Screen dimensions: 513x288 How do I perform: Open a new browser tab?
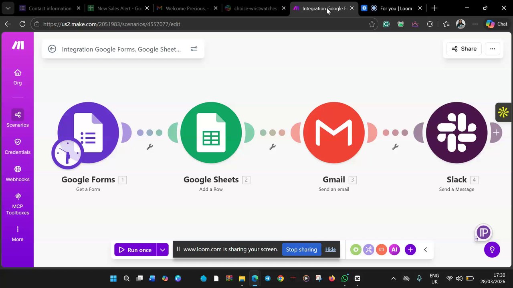coord(434,8)
